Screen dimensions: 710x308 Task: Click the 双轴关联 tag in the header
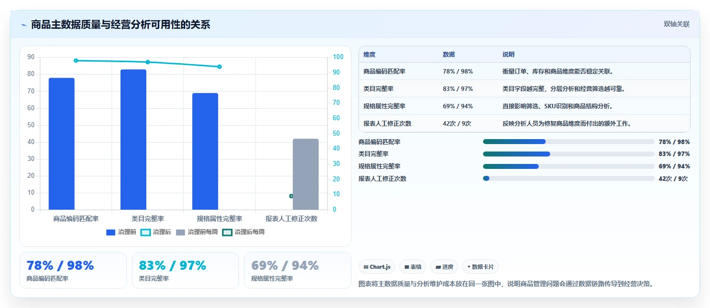coord(676,24)
